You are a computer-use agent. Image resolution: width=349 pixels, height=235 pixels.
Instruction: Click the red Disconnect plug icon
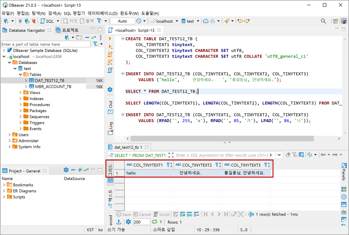(34, 21)
